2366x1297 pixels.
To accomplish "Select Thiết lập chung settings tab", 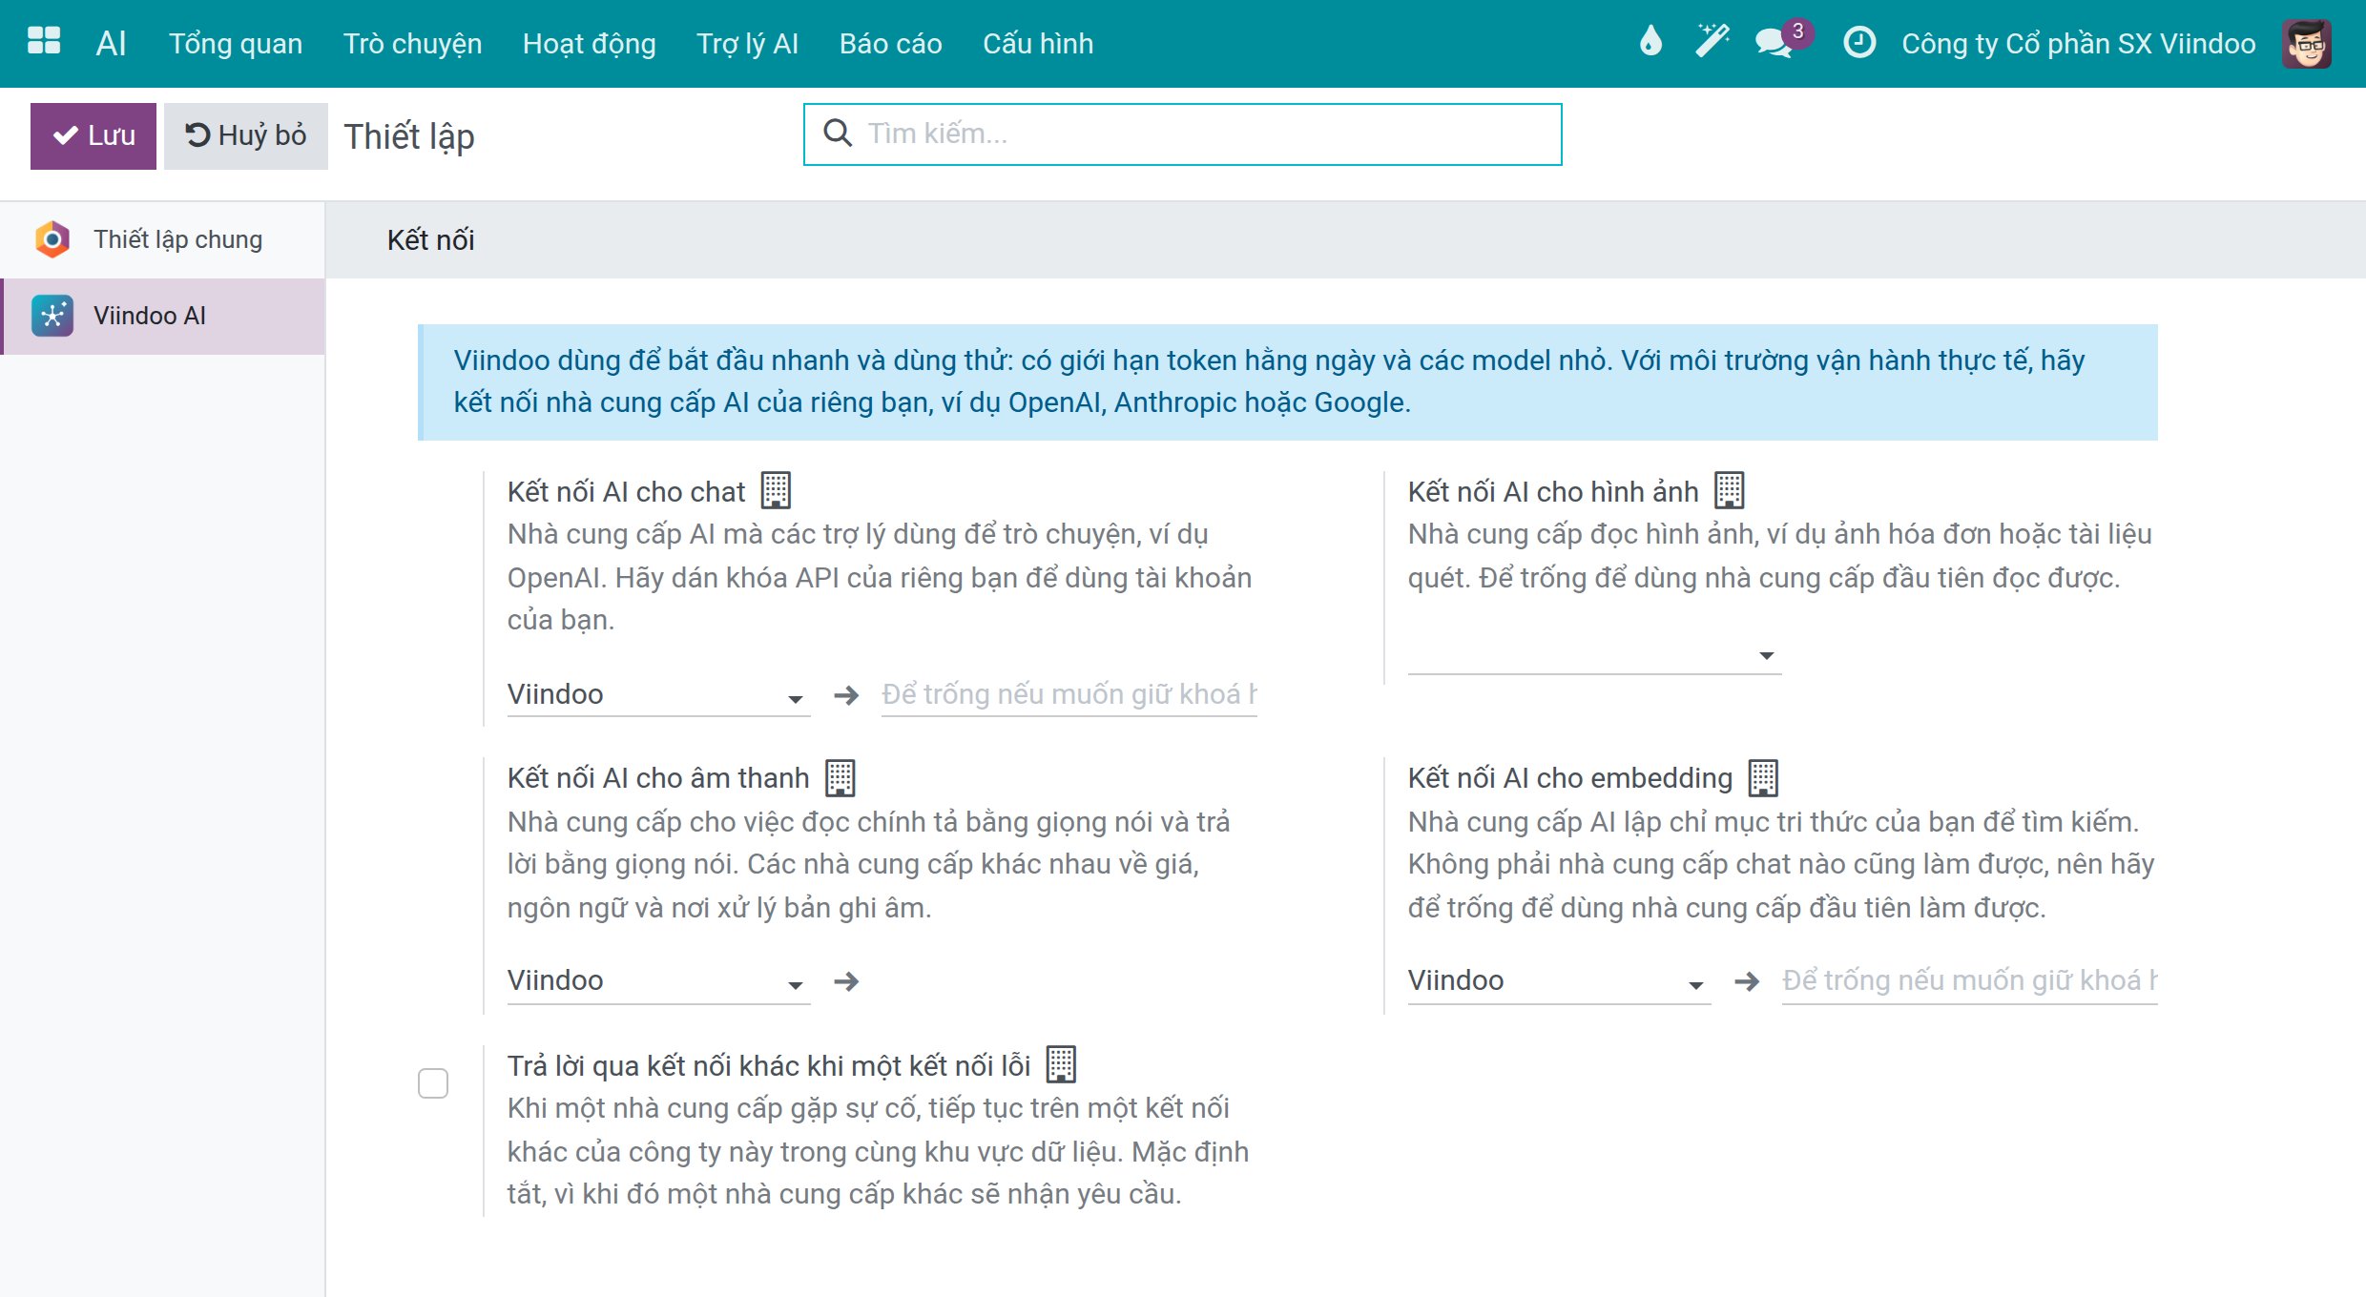I will [x=162, y=239].
